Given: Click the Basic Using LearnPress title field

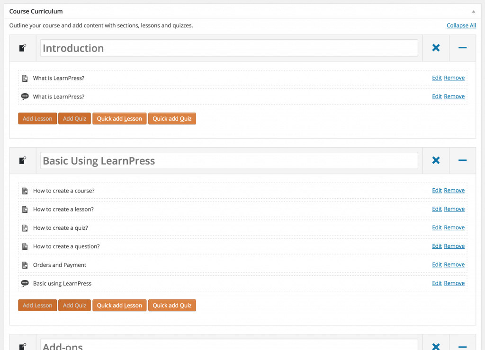Looking at the screenshot, I should tap(229, 160).
